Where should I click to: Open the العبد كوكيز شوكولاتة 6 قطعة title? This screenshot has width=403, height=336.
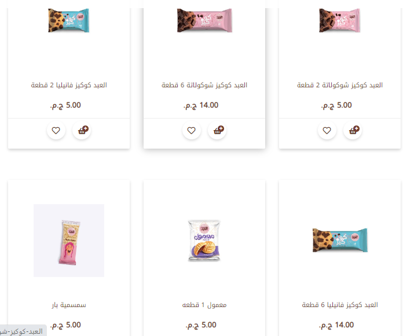point(204,85)
